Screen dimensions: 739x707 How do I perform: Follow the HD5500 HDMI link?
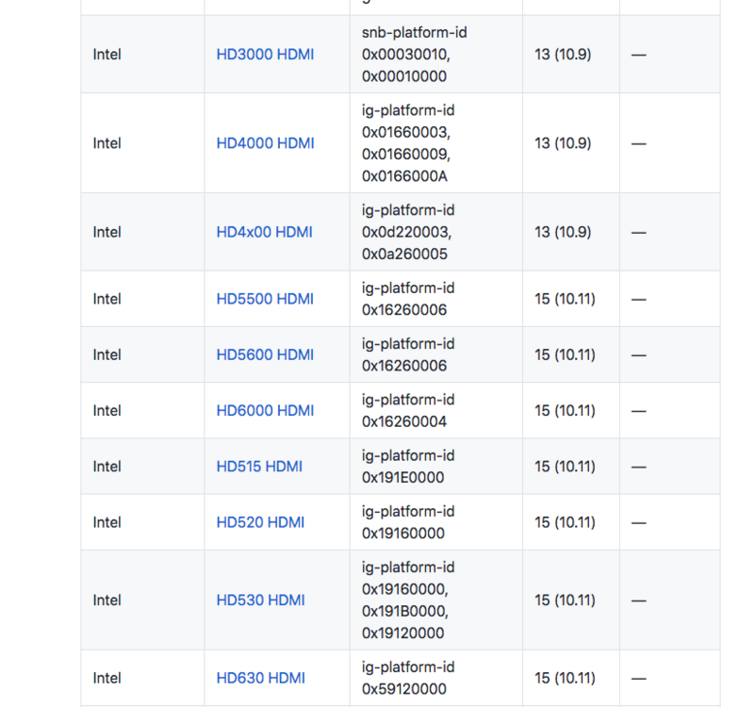click(265, 299)
